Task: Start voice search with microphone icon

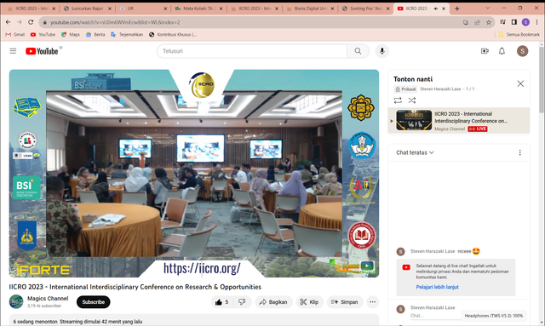Action: [x=382, y=51]
